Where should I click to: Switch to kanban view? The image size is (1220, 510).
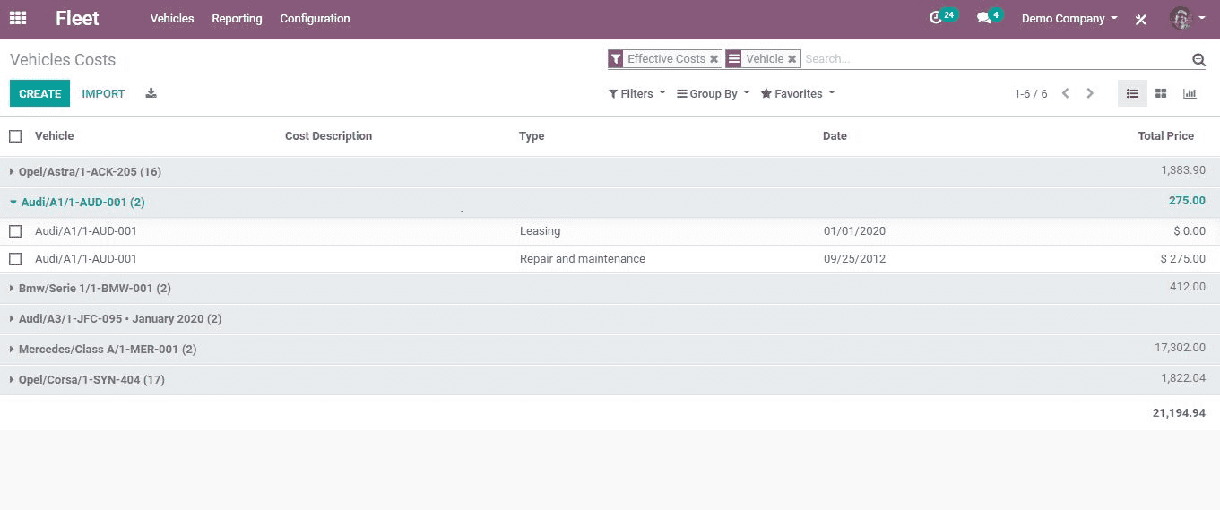coord(1161,93)
